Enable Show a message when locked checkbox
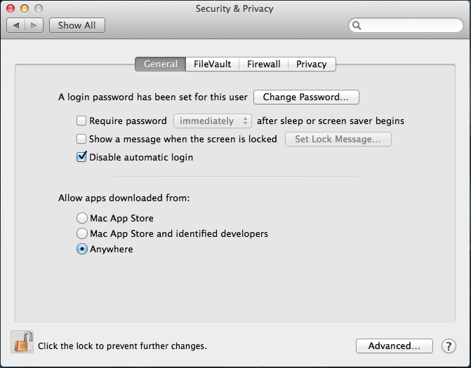Viewport: 471px width, 368px height. coord(81,139)
